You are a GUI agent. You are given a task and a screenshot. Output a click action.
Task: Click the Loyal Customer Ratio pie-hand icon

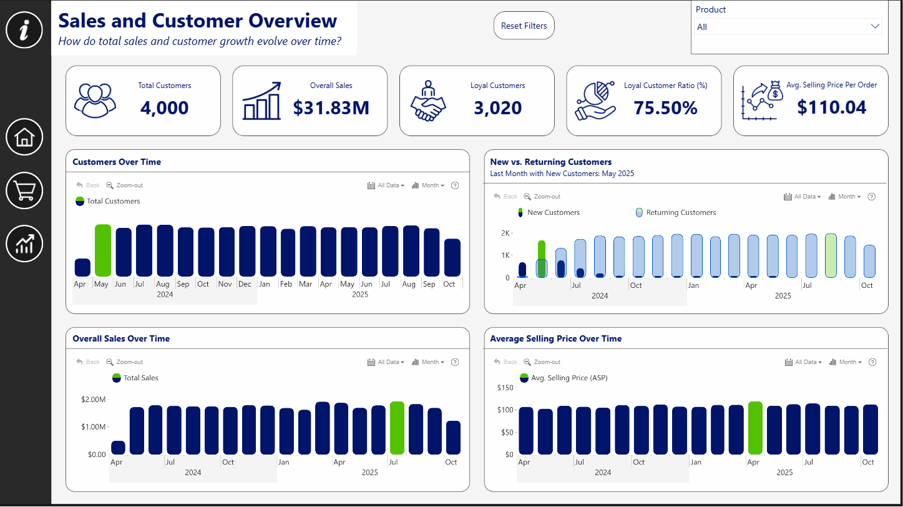click(596, 101)
